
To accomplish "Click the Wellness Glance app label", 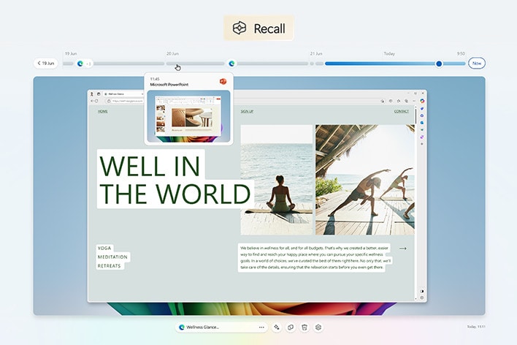I will pos(203,327).
